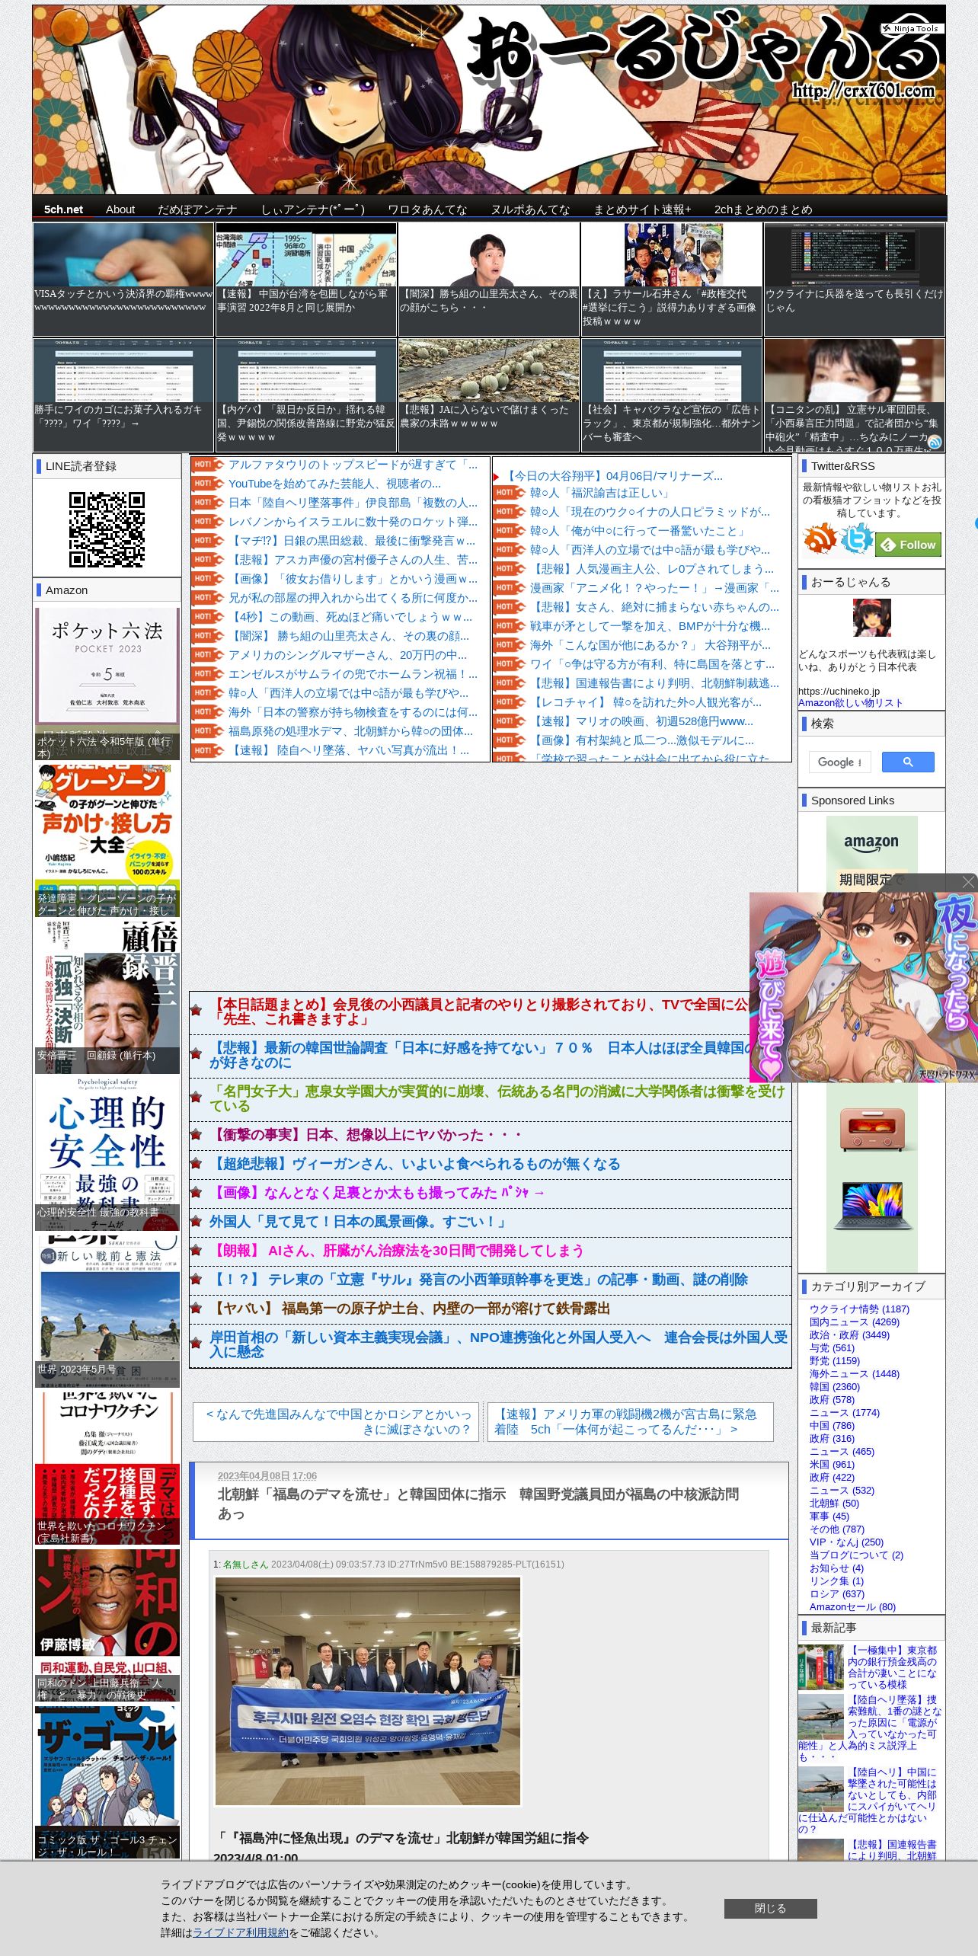Open the 一極集中 東京都内の銀行預金 recent article

892,1666
